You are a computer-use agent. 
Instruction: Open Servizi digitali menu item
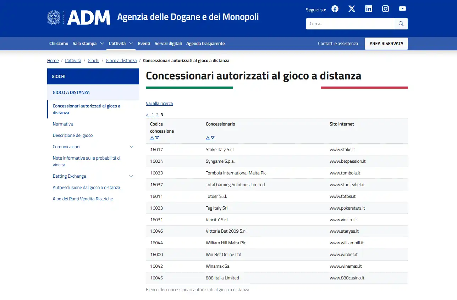(x=168, y=44)
